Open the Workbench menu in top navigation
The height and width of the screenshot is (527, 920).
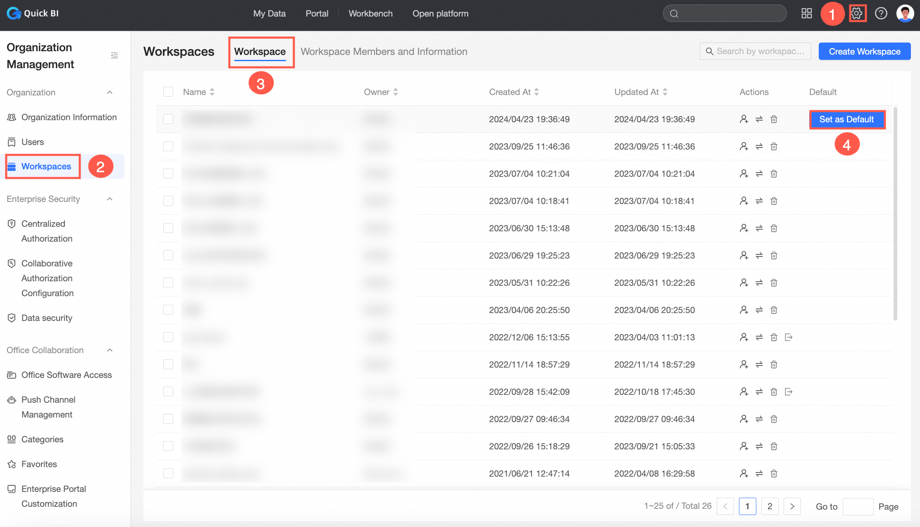click(x=370, y=14)
